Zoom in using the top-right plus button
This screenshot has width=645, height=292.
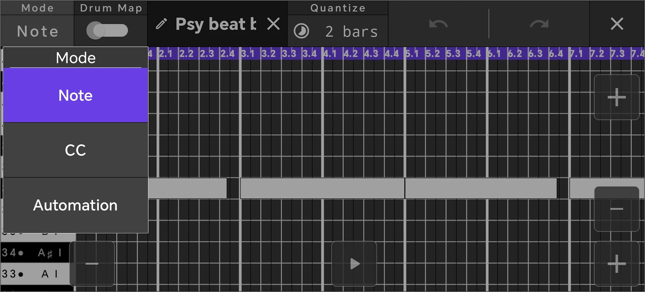click(x=616, y=97)
